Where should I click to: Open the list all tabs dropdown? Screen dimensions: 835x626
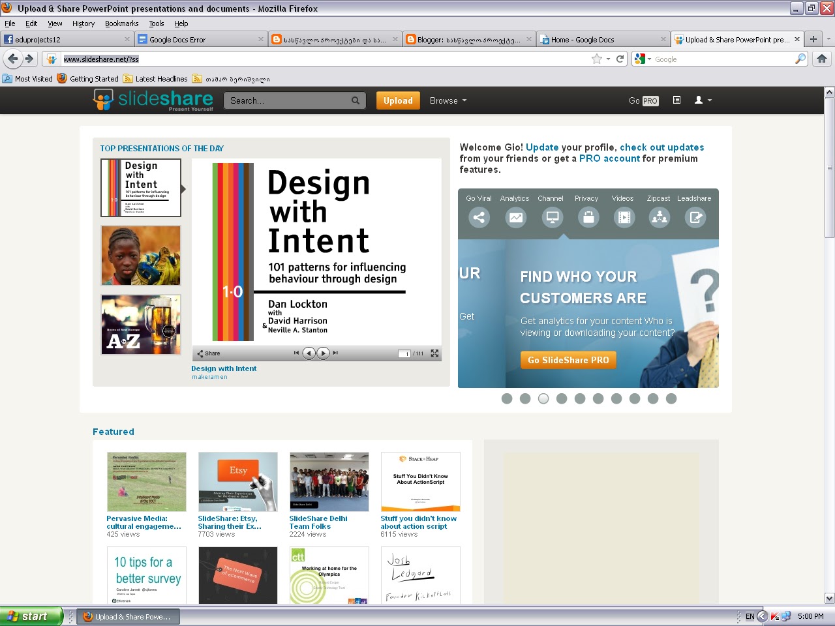pyautogui.click(x=828, y=39)
